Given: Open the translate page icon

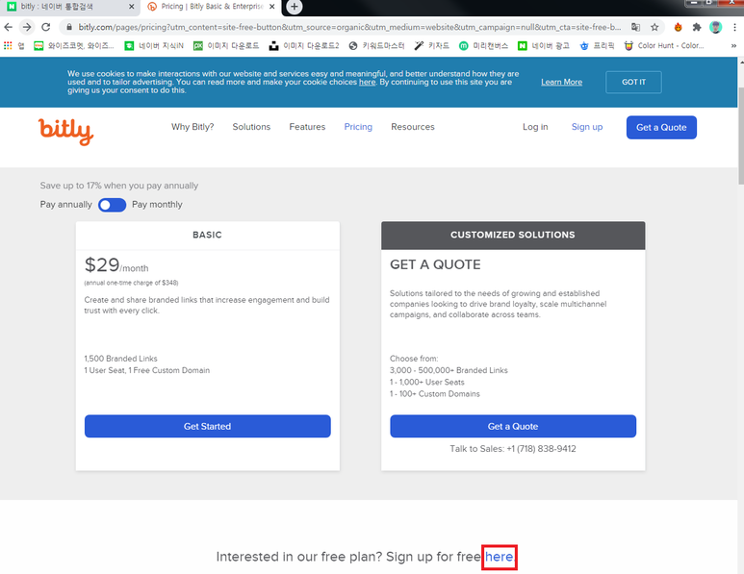Looking at the screenshot, I should (x=635, y=27).
